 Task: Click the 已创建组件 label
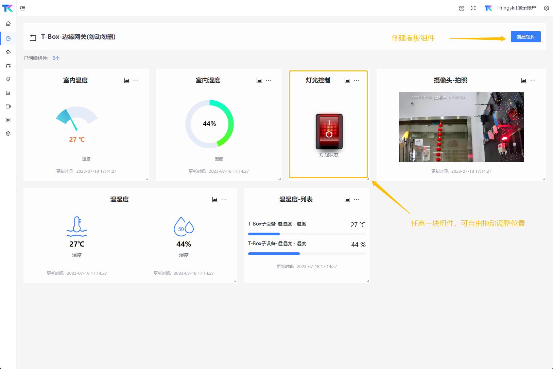click(x=36, y=58)
